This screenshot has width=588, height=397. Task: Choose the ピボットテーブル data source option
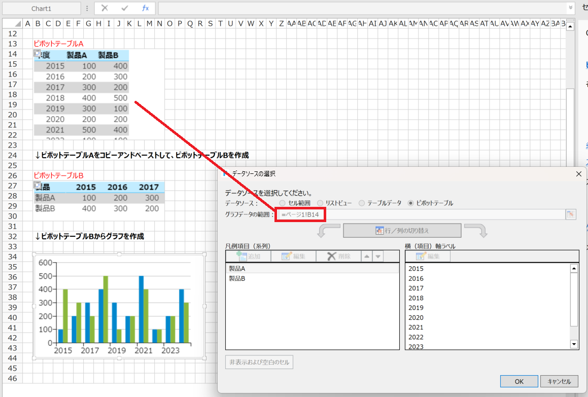point(411,203)
